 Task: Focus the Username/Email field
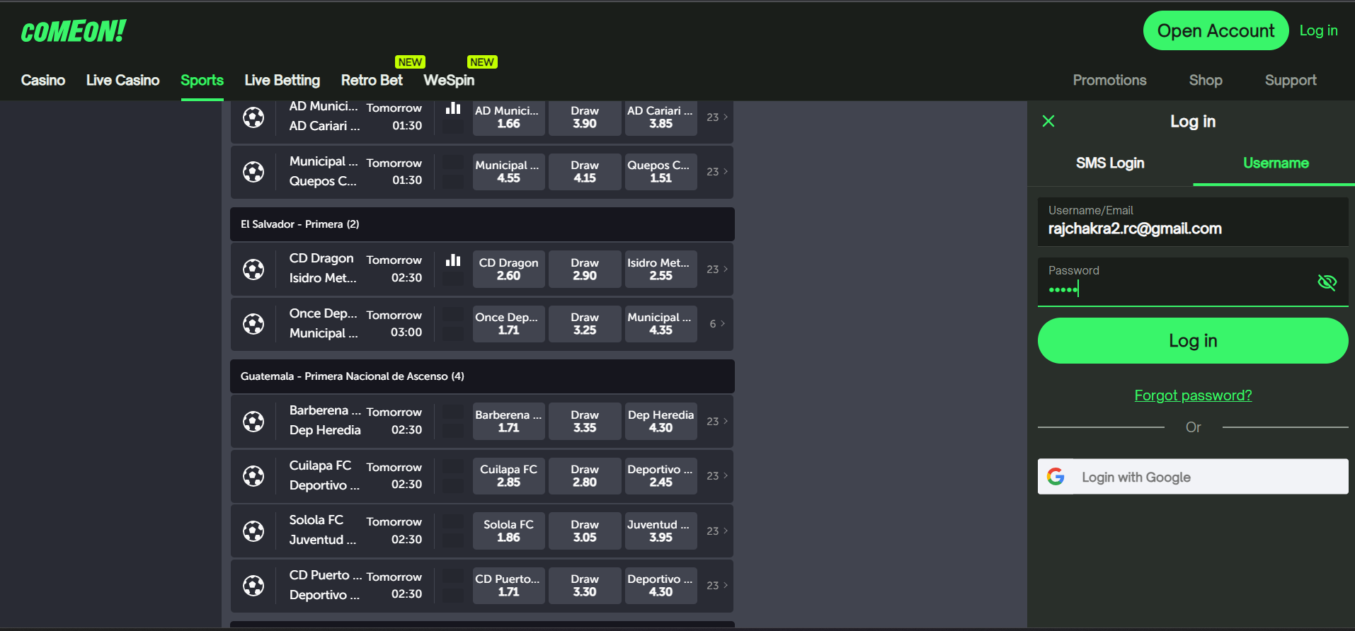coord(1193,221)
